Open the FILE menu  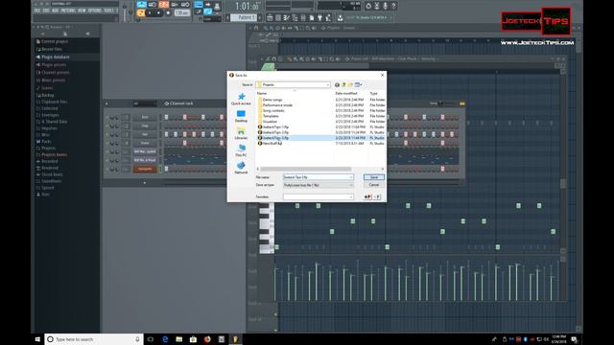click(x=36, y=11)
